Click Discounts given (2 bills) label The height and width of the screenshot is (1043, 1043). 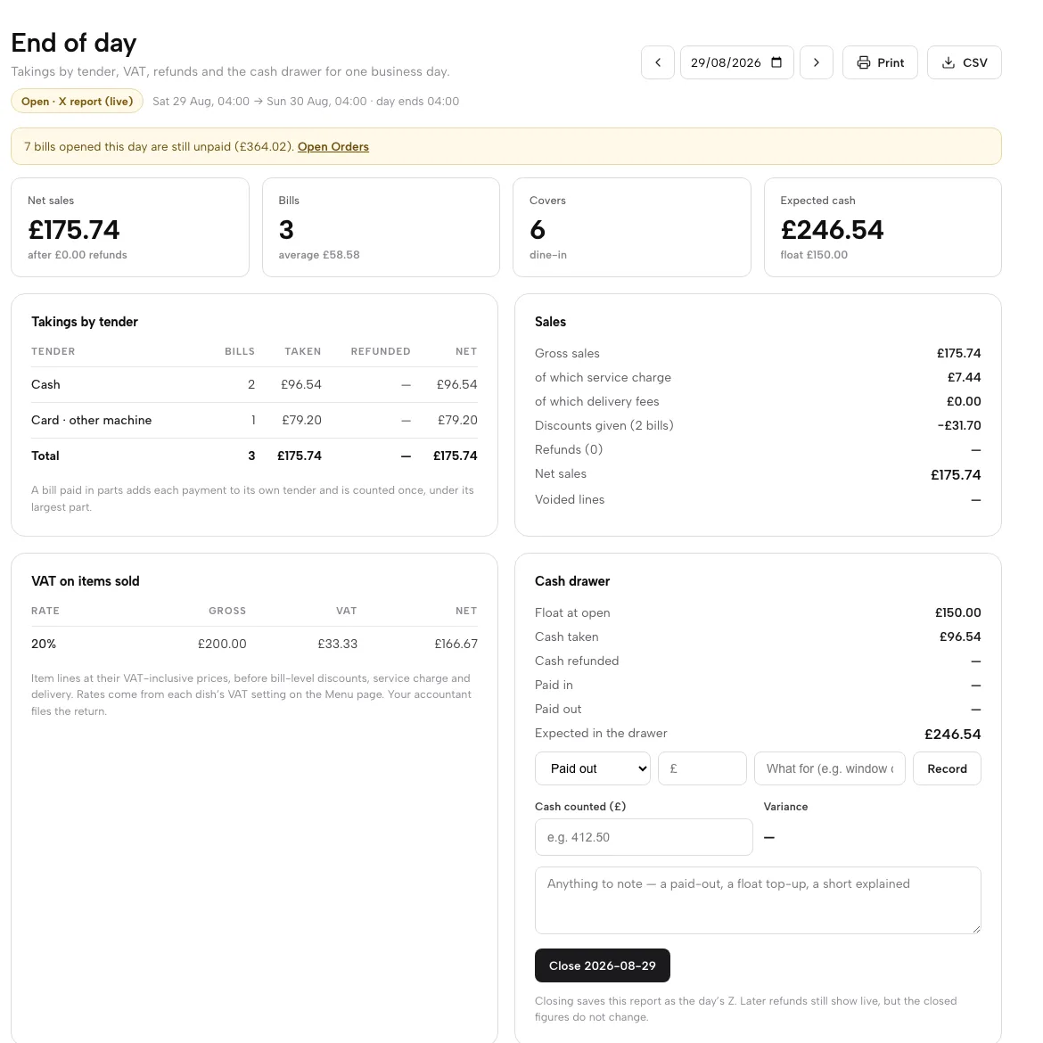[x=604, y=426]
